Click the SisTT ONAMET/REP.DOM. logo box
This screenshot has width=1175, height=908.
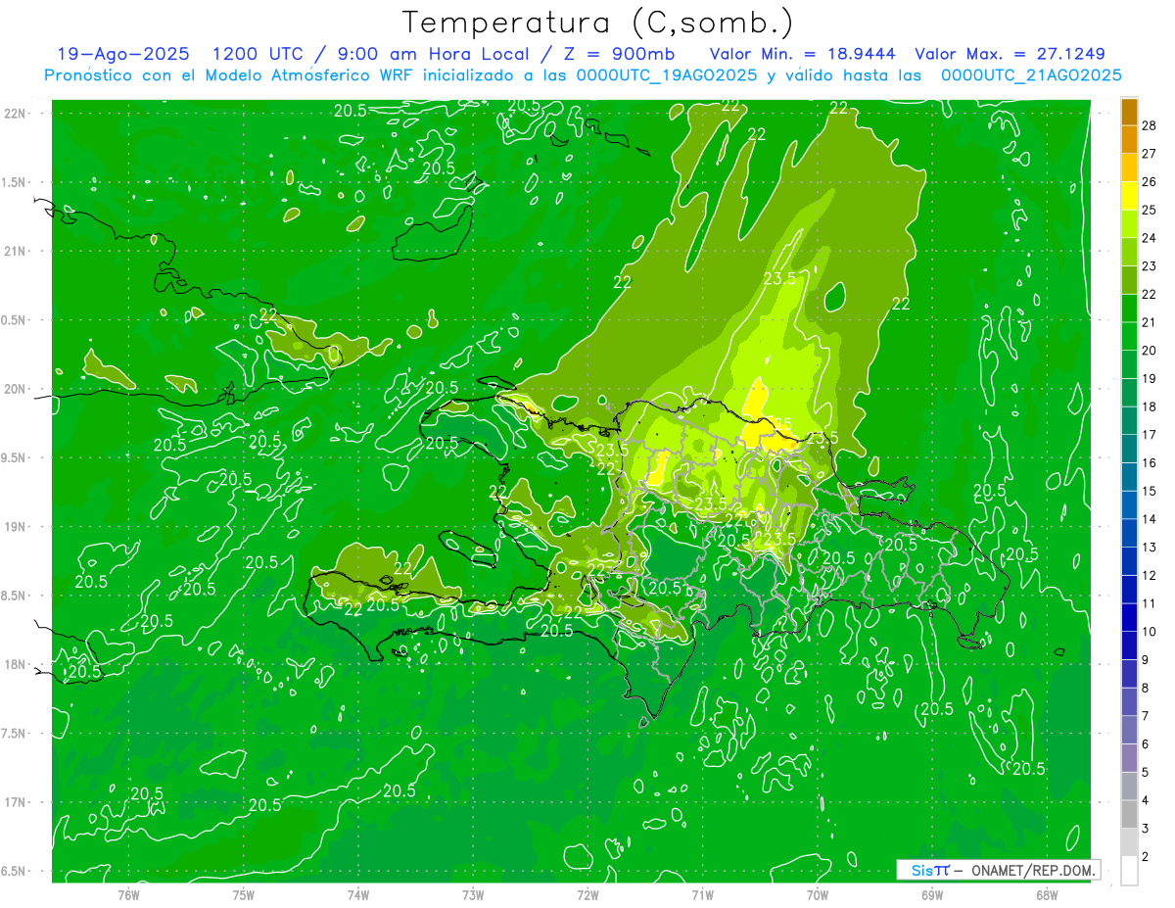tap(999, 870)
